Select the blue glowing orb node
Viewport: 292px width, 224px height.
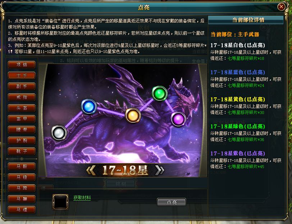(89, 106)
